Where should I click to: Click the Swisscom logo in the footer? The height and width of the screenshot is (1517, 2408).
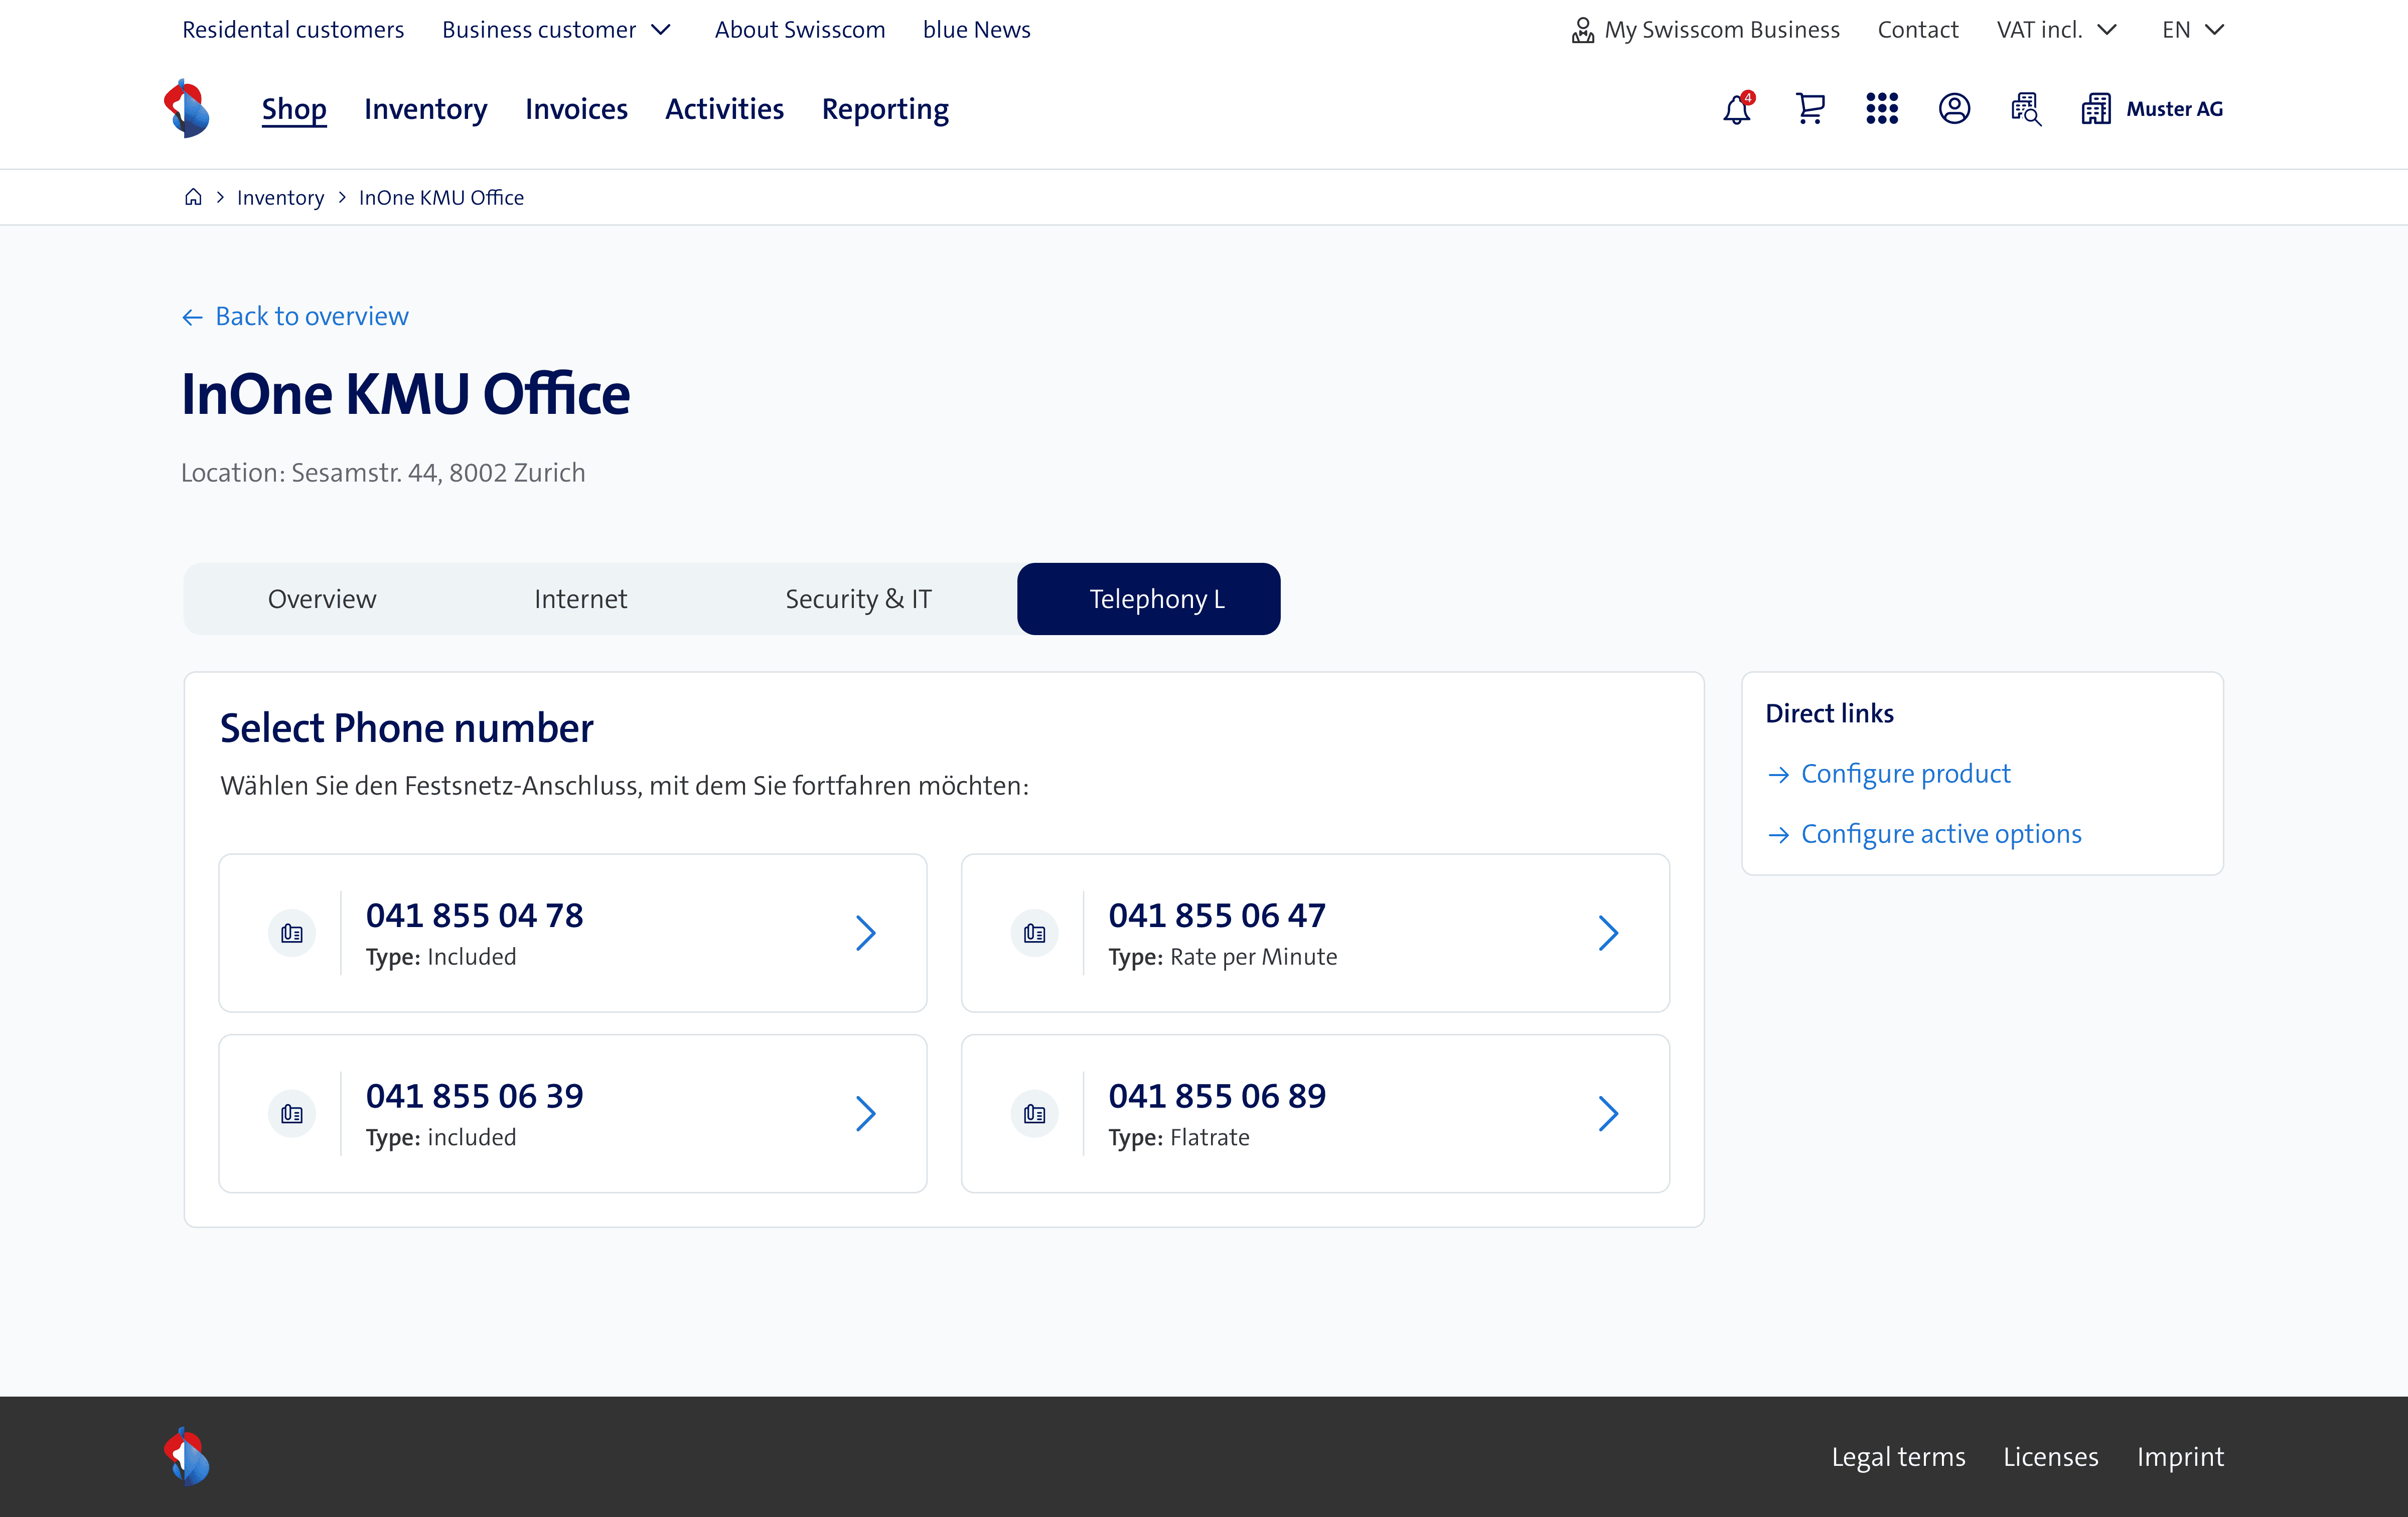point(187,1456)
